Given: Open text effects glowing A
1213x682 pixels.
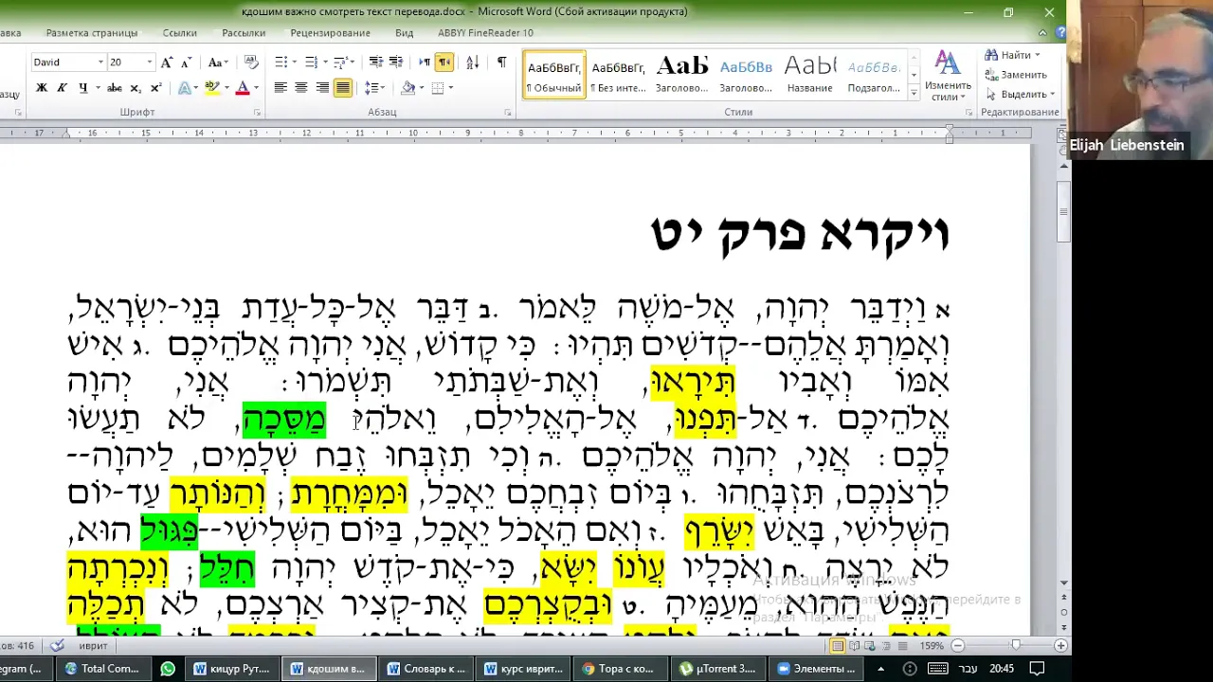Looking at the screenshot, I should click(x=185, y=88).
